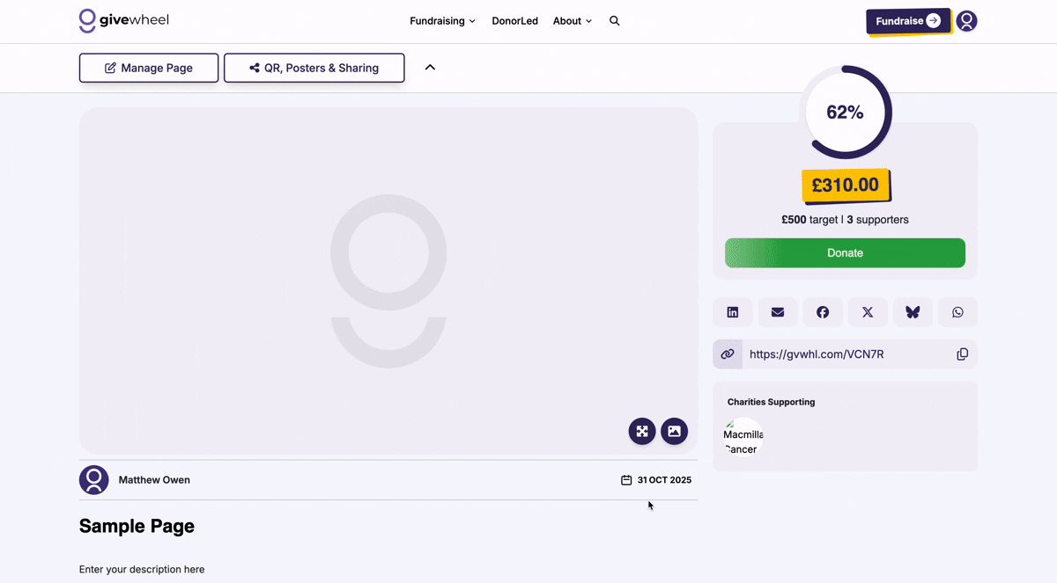Collapse the page management toolbar chevron

(x=430, y=68)
